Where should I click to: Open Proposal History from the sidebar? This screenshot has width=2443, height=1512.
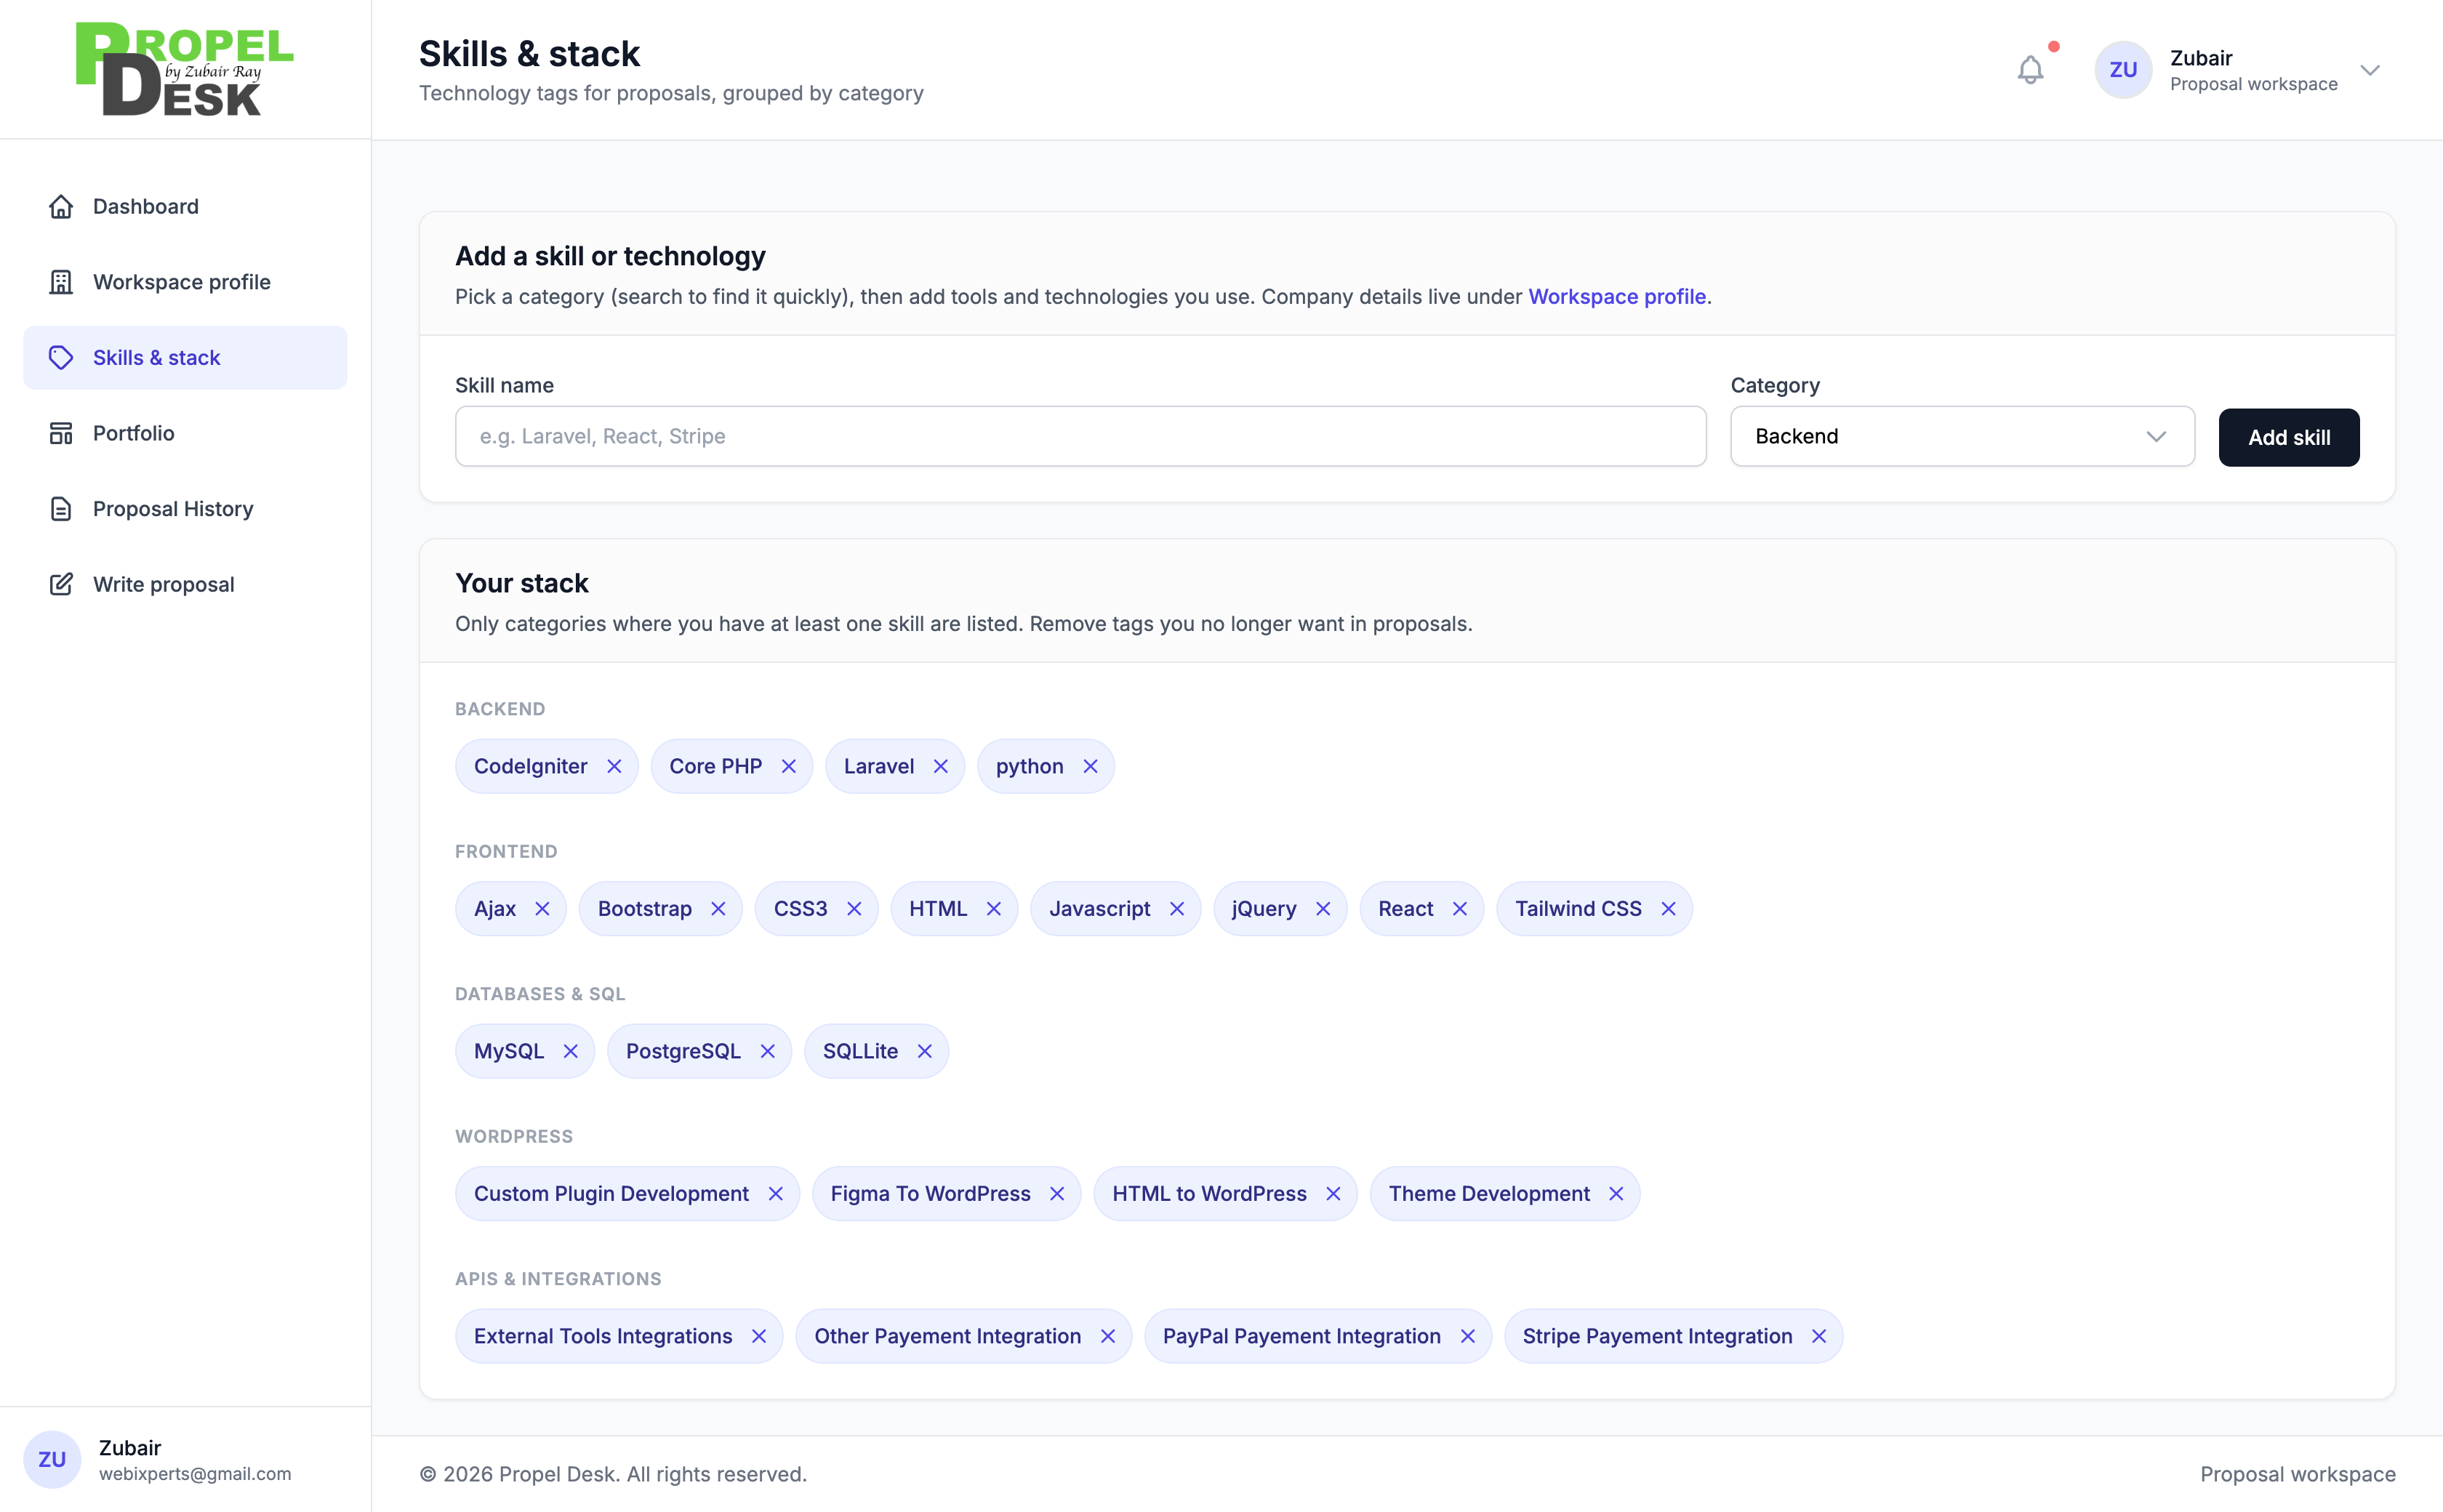(x=172, y=508)
